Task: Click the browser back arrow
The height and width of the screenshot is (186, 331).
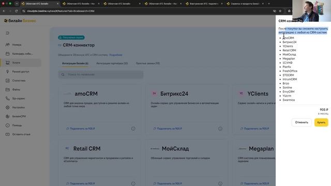Action: [x=4, y=11]
